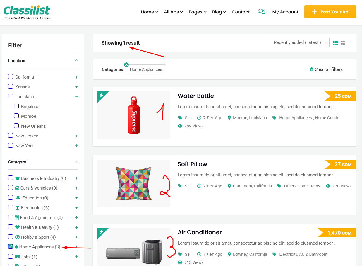Open the chat messages icon in header
362x266 pixels.
(x=262, y=12)
